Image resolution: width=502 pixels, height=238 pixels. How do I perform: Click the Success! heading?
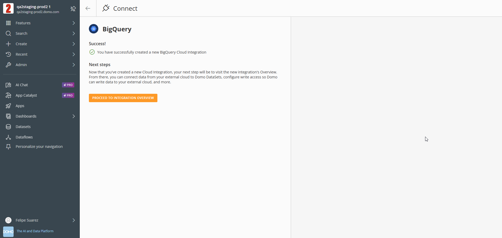(97, 44)
